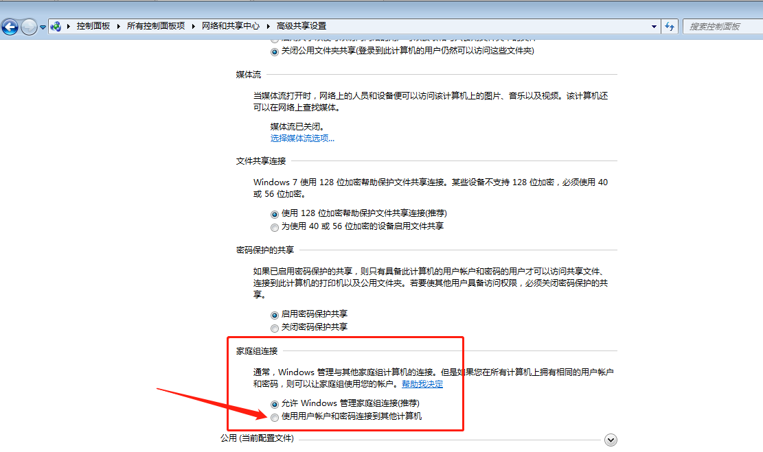Screen dimensions: 763x452
Task: Open the recent pages dropdown beside navigation arrows
Action: coord(43,26)
